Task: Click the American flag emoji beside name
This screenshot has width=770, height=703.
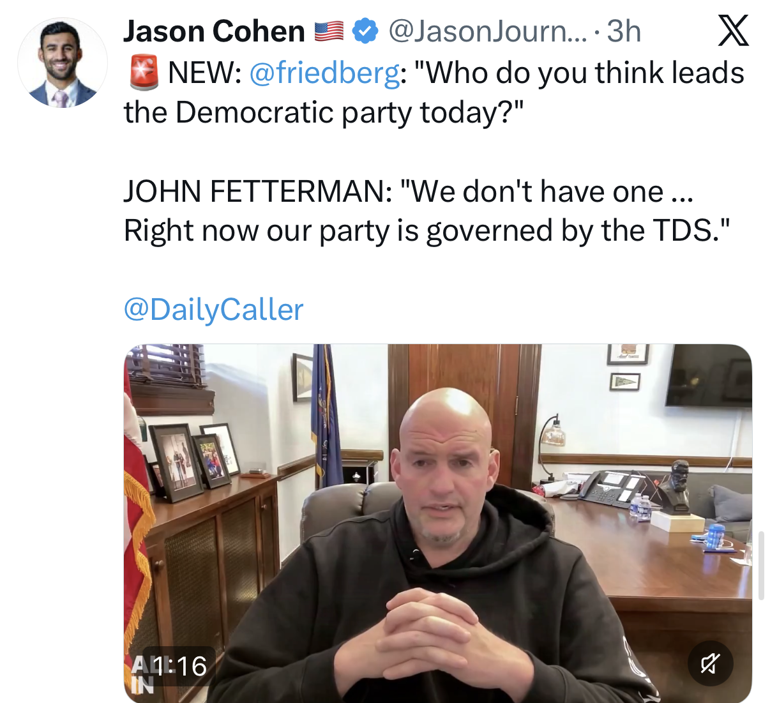Action: 329,31
